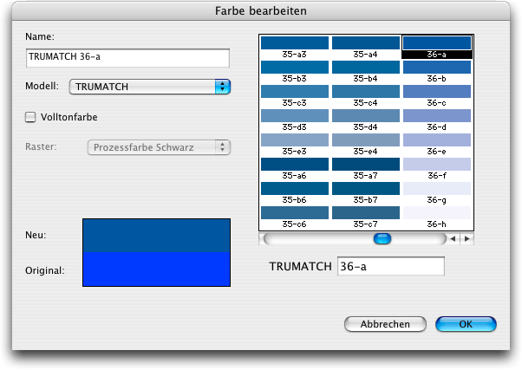
Task: Enable the Volltonfarbe checkbox
Action: tap(30, 117)
